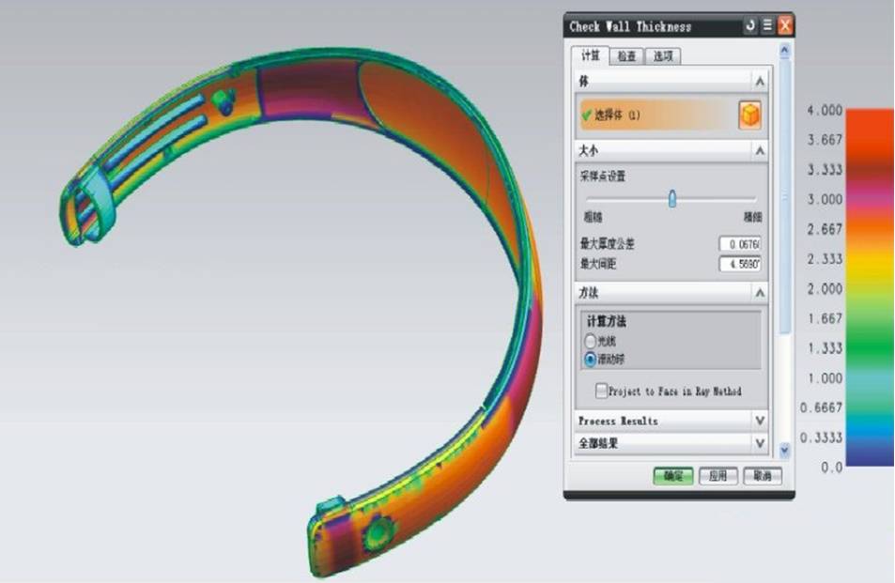The height and width of the screenshot is (583, 895).
Task: Select the 光线 calculation method radio
Action: (x=591, y=342)
